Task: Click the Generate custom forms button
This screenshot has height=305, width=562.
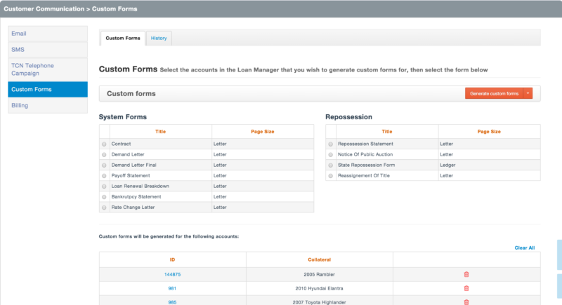Action: click(x=495, y=93)
